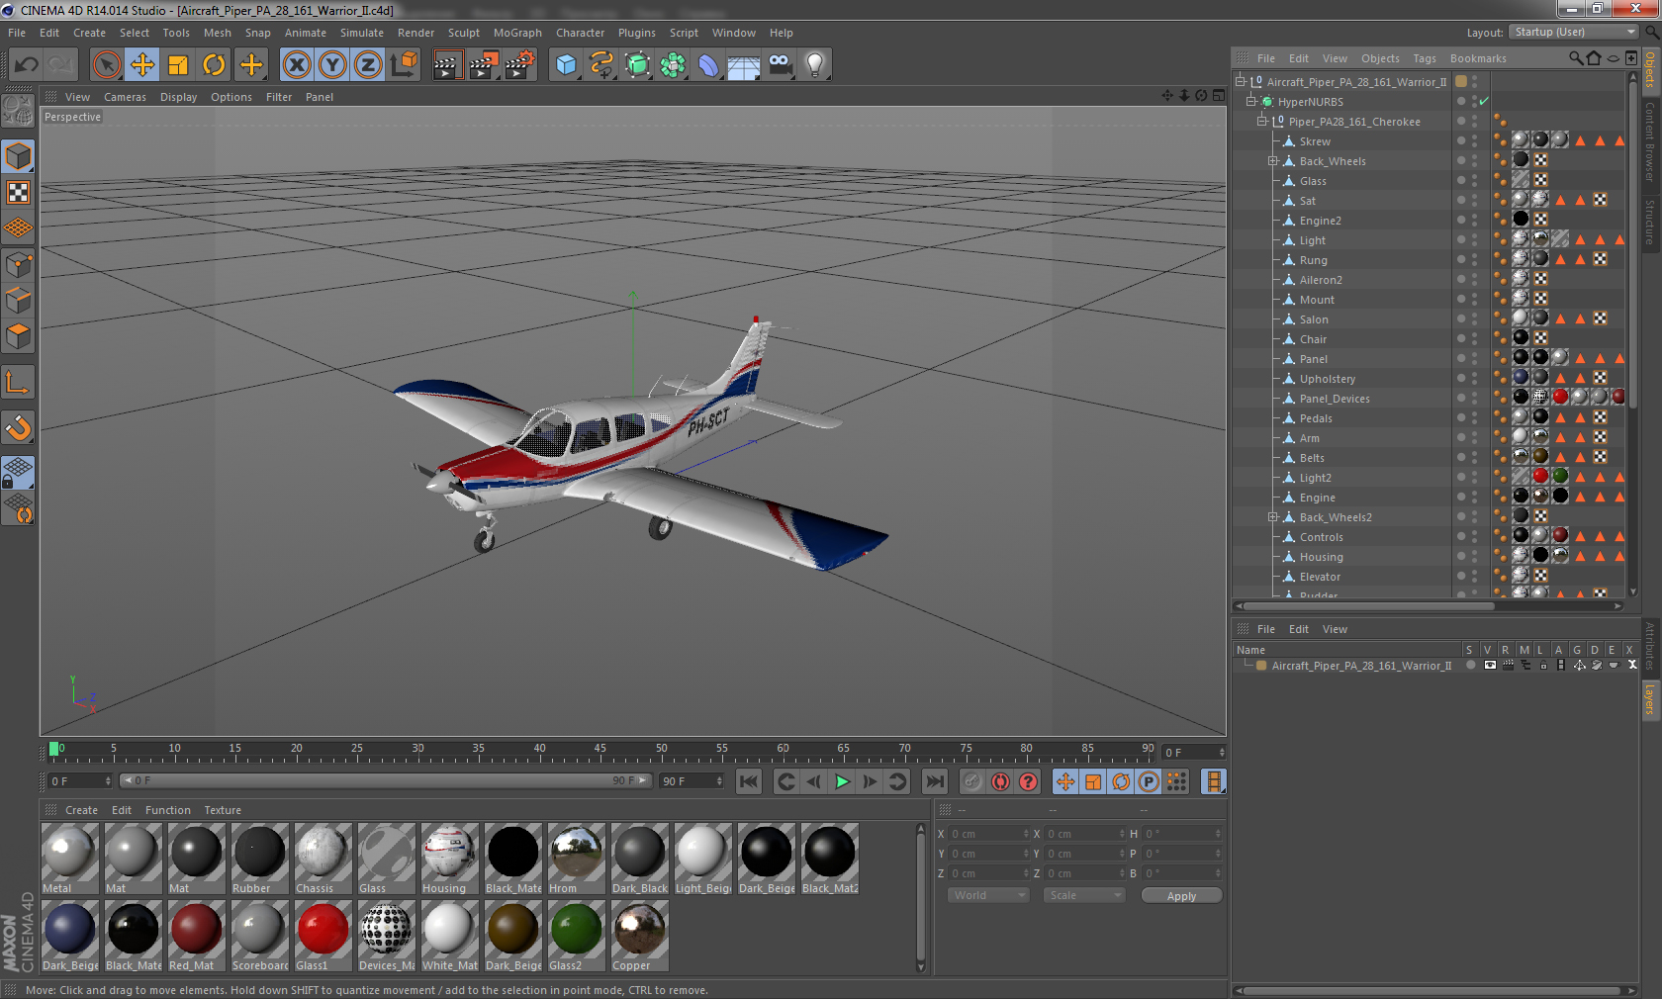Viewport: 1662px width, 999px height.
Task: Go to start of animation
Action: click(x=749, y=781)
